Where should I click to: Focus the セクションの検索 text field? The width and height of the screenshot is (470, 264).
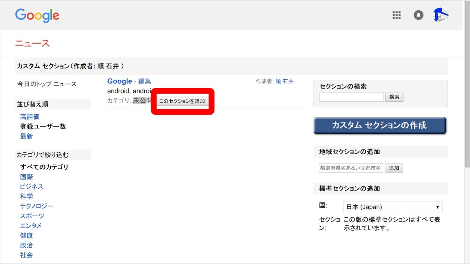tap(351, 97)
